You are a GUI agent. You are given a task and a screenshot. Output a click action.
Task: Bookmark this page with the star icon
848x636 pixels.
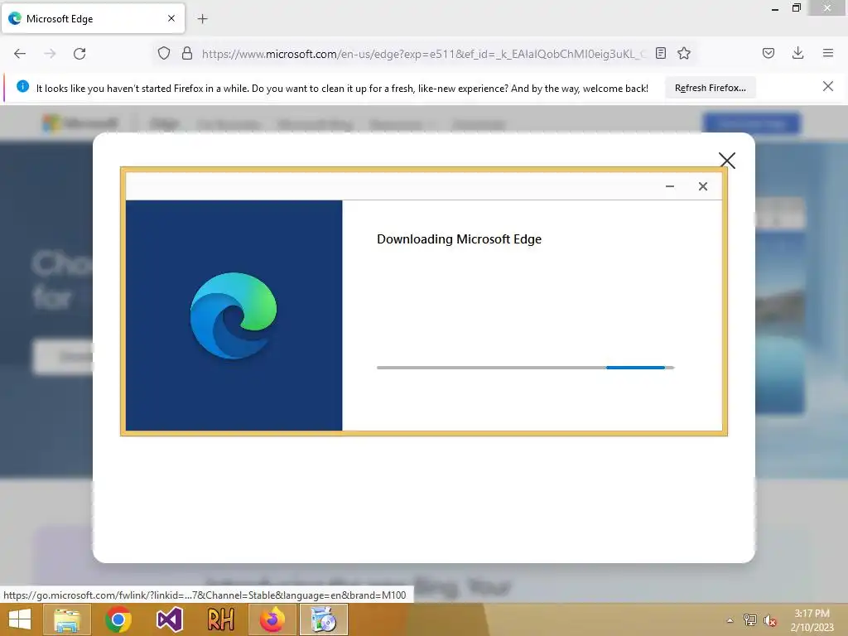pyautogui.click(x=683, y=53)
